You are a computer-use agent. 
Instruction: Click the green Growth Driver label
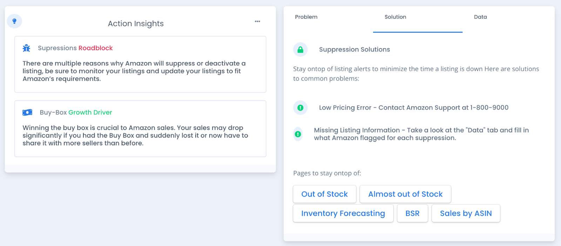coord(90,112)
